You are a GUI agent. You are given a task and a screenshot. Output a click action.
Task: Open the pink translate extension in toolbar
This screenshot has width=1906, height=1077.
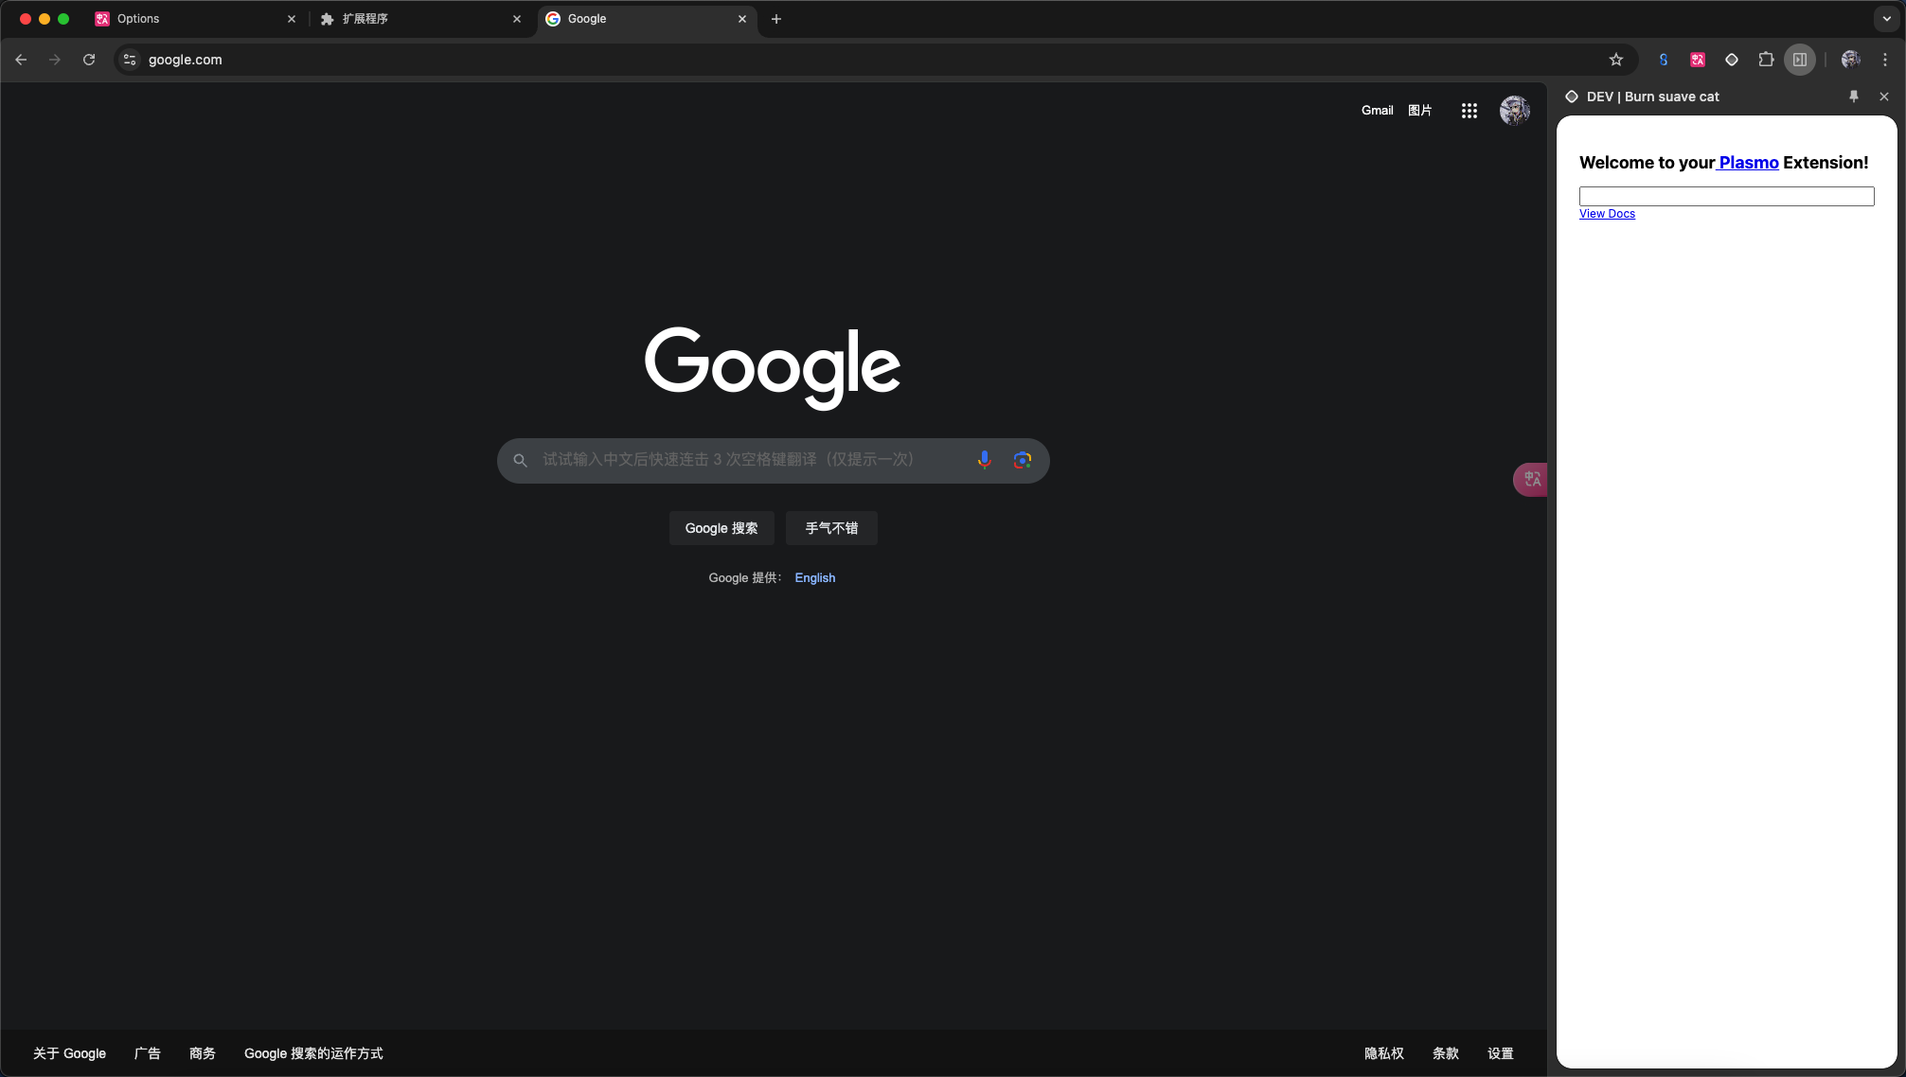pyautogui.click(x=1698, y=60)
